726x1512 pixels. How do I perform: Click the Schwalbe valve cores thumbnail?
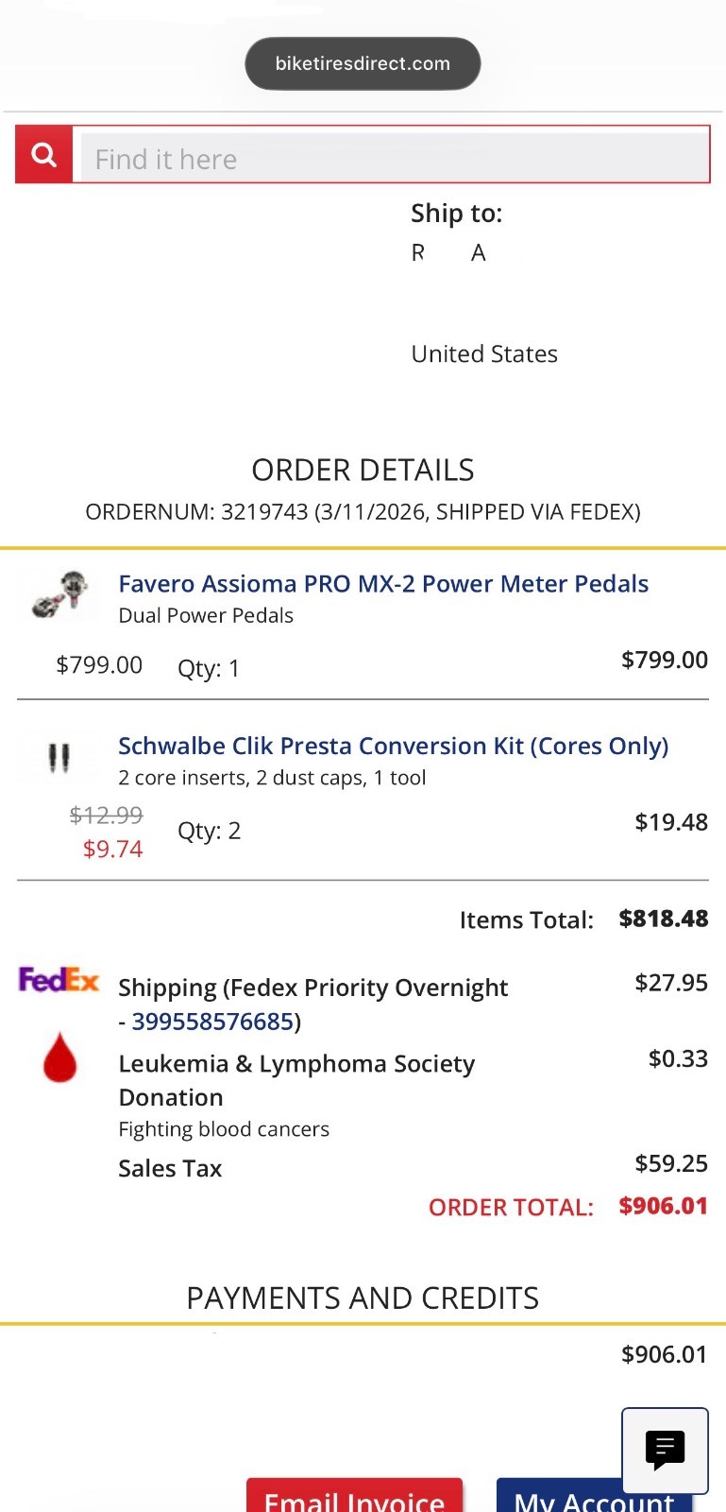tap(59, 758)
